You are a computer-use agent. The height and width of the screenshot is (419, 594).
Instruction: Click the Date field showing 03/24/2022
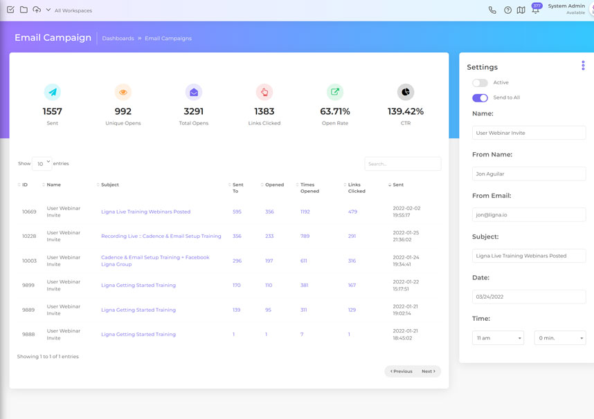(529, 297)
